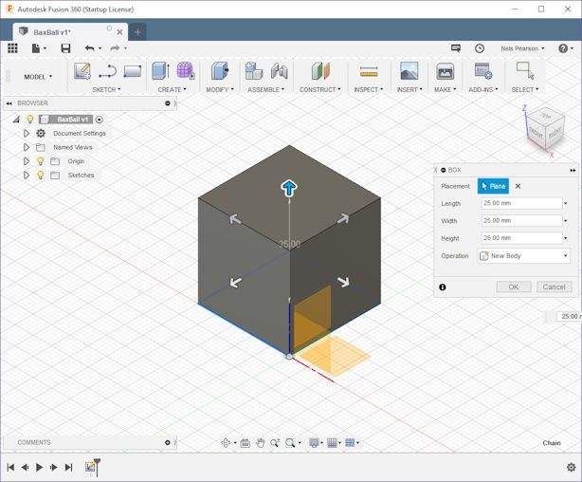This screenshot has height=482, width=582.
Task: Select the Line sketch tool
Action: pyautogui.click(x=108, y=71)
